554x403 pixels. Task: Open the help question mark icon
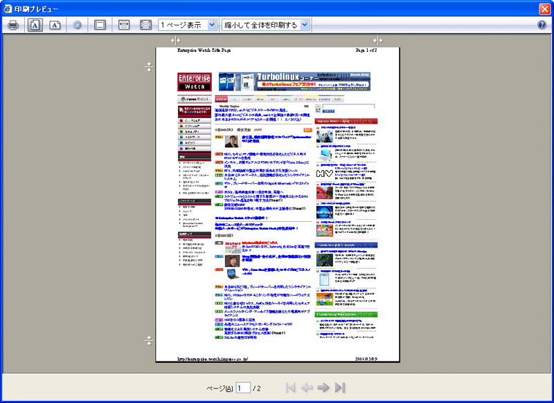(542, 25)
